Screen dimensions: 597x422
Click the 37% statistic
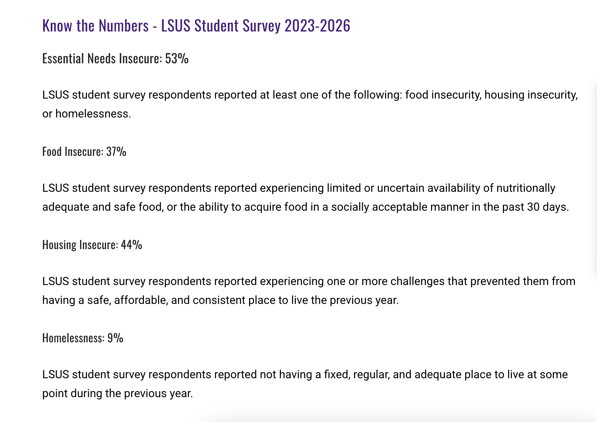click(116, 152)
